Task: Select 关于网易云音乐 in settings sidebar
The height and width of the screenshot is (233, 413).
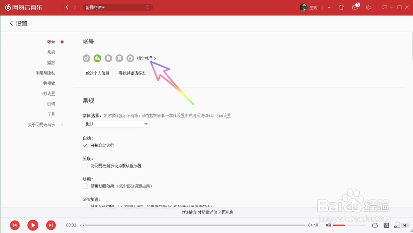Action: (41, 125)
